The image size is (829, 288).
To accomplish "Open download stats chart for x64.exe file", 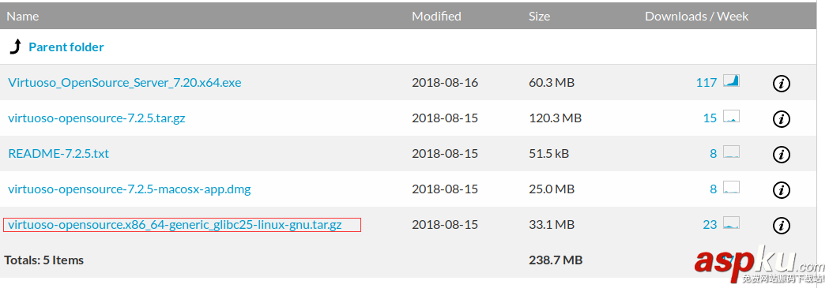I will 731,80.
